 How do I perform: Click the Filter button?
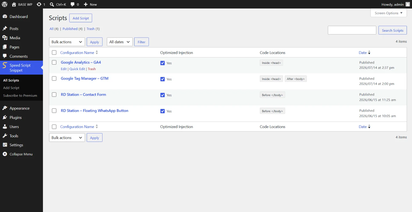tap(141, 42)
